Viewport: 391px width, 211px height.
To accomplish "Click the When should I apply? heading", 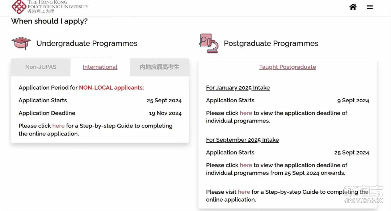I will (49, 21).
